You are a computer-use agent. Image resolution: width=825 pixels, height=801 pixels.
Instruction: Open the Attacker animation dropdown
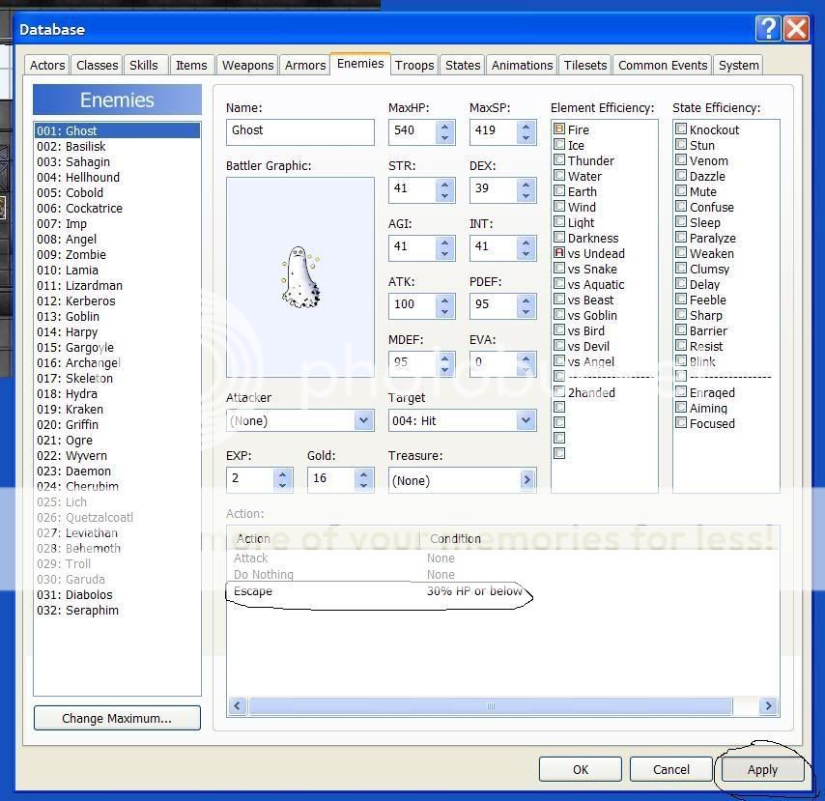coord(363,420)
